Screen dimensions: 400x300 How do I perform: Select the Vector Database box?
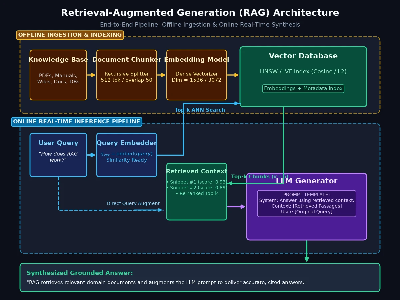[x=303, y=77]
